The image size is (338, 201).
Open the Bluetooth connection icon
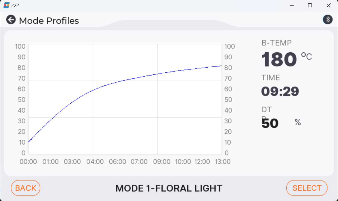327,19
